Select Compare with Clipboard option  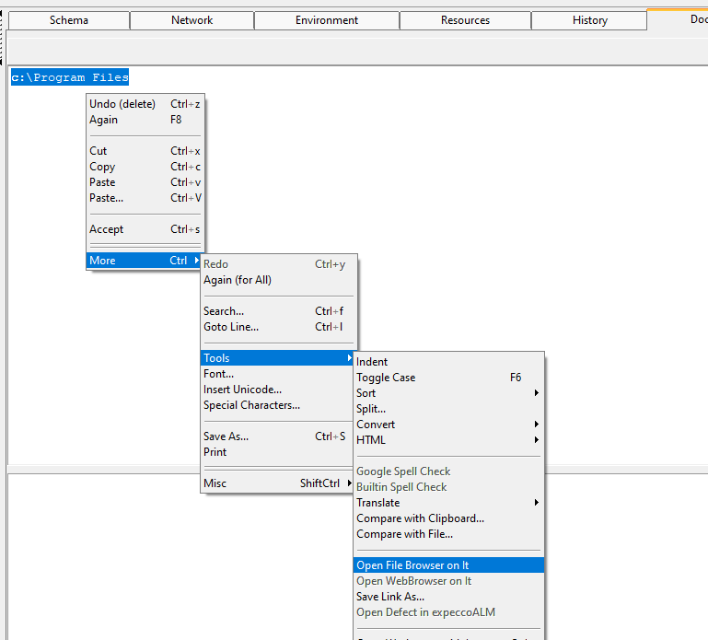coord(420,518)
